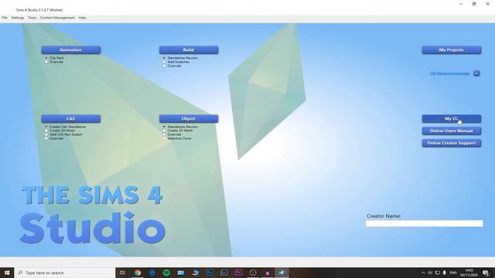The height and width of the screenshot is (278, 495).
Task: Open My Projects
Action: click(452, 49)
